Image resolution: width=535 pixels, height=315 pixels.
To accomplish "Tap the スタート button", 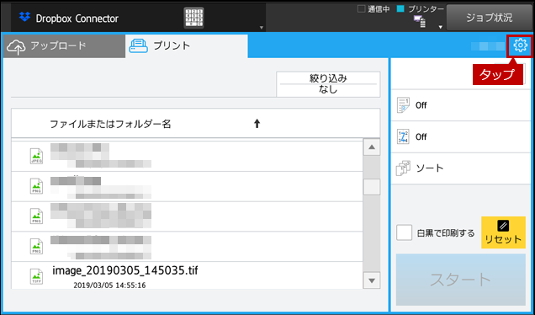I will (461, 280).
